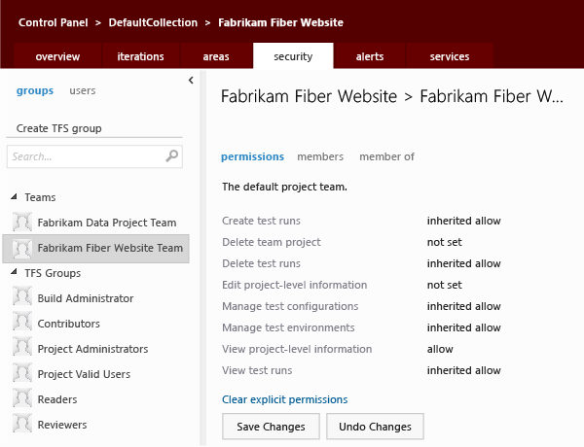Click the Project Valid Users avatar icon
Screen dimensions: 584x447
pos(22,374)
